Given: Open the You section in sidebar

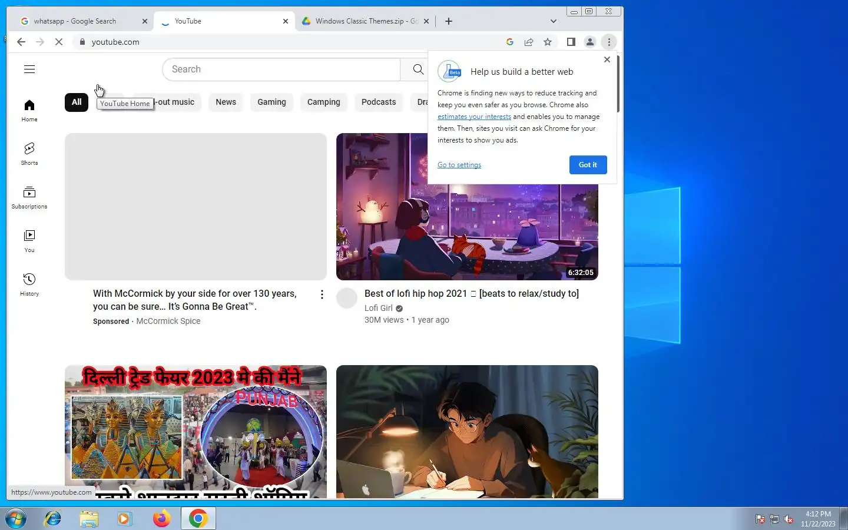Looking at the screenshot, I should click(29, 241).
